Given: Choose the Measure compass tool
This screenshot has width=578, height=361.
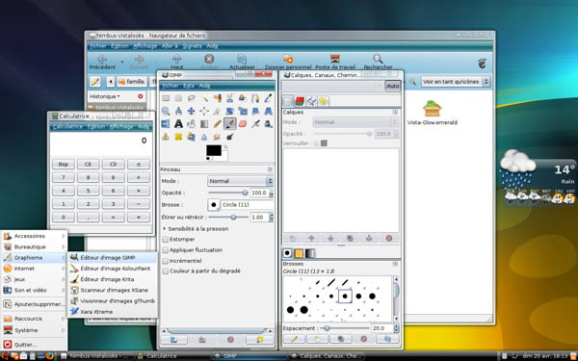Looking at the screenshot, I should click(x=178, y=111).
